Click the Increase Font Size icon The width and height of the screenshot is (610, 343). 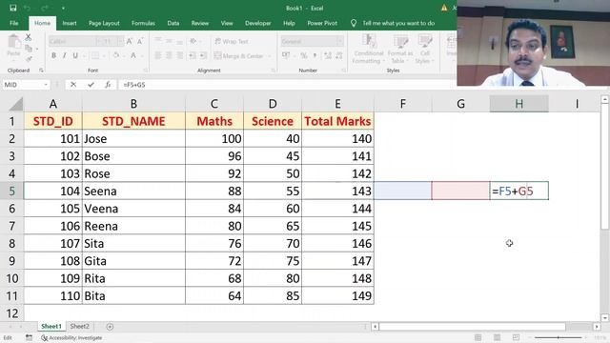[x=130, y=41]
